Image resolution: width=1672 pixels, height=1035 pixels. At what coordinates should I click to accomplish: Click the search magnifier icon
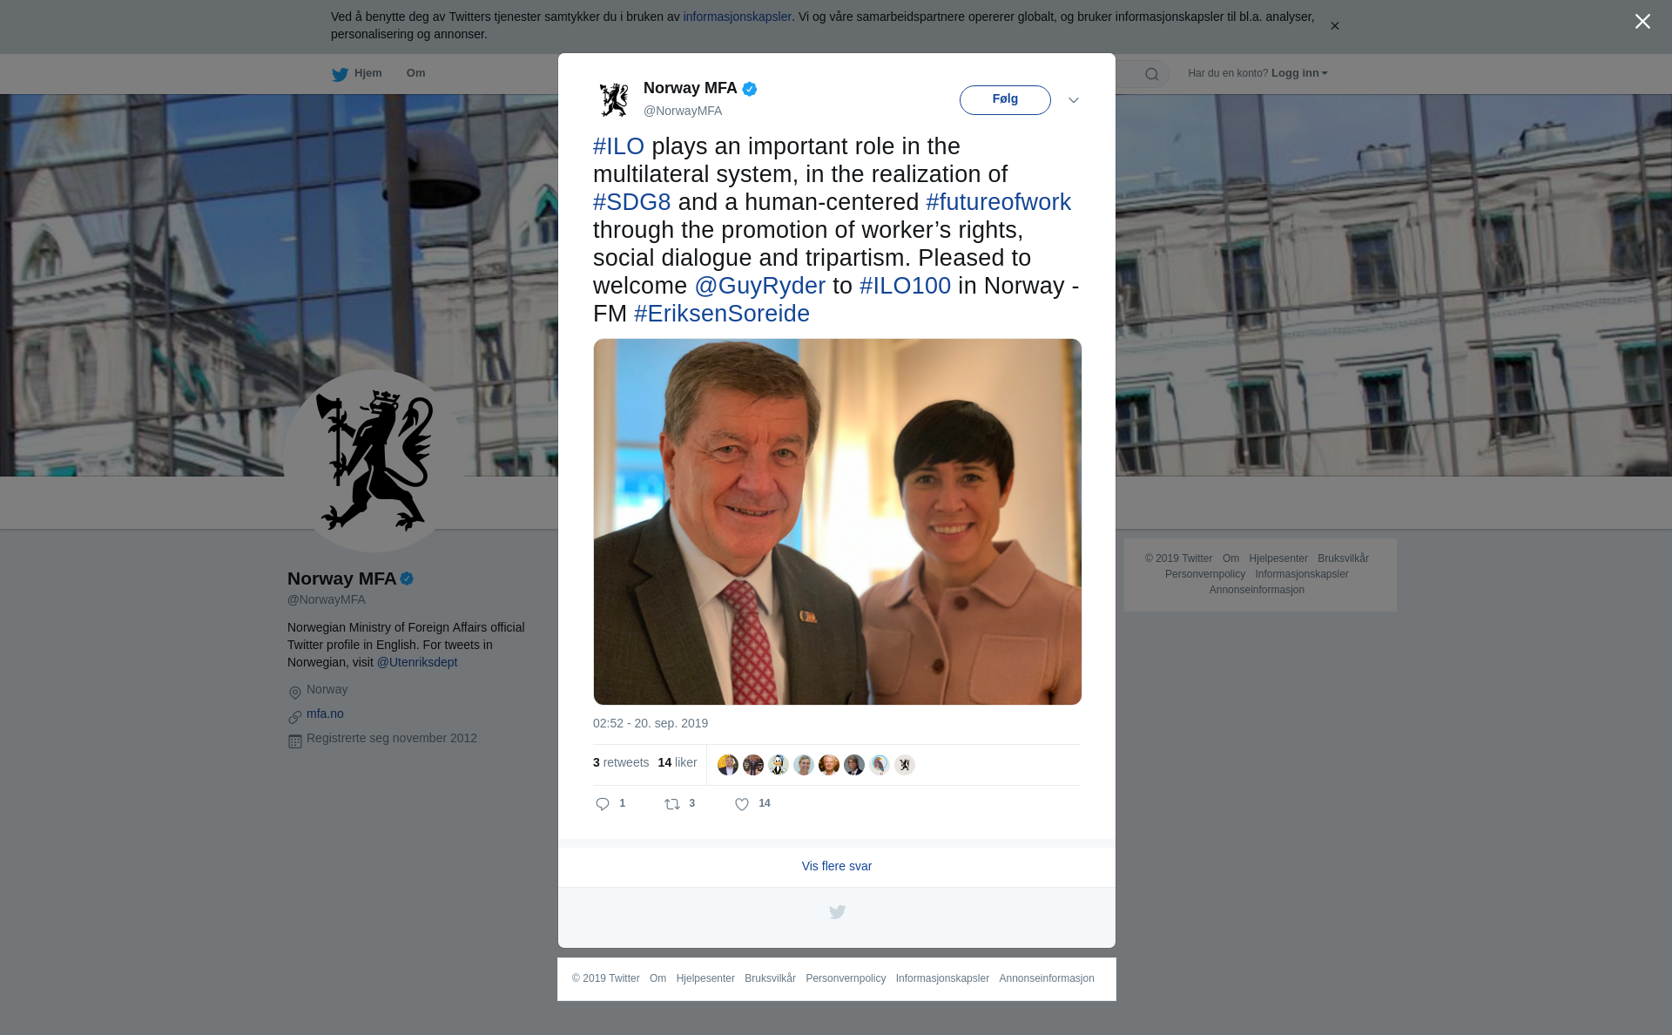1151,74
